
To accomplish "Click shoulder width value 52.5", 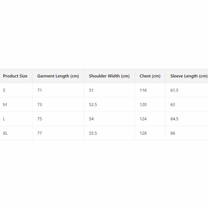I will [93, 105].
